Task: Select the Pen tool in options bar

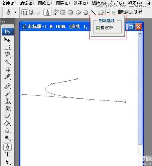Action: (x=47, y=12)
